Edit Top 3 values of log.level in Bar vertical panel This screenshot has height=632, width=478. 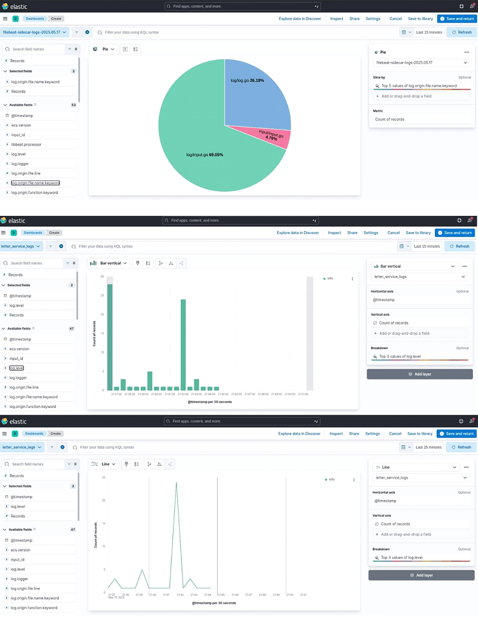coord(420,356)
